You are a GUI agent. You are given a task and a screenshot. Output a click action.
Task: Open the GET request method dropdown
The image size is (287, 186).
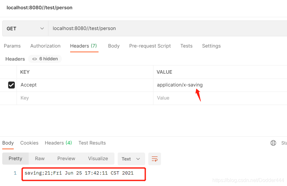click(x=25, y=28)
